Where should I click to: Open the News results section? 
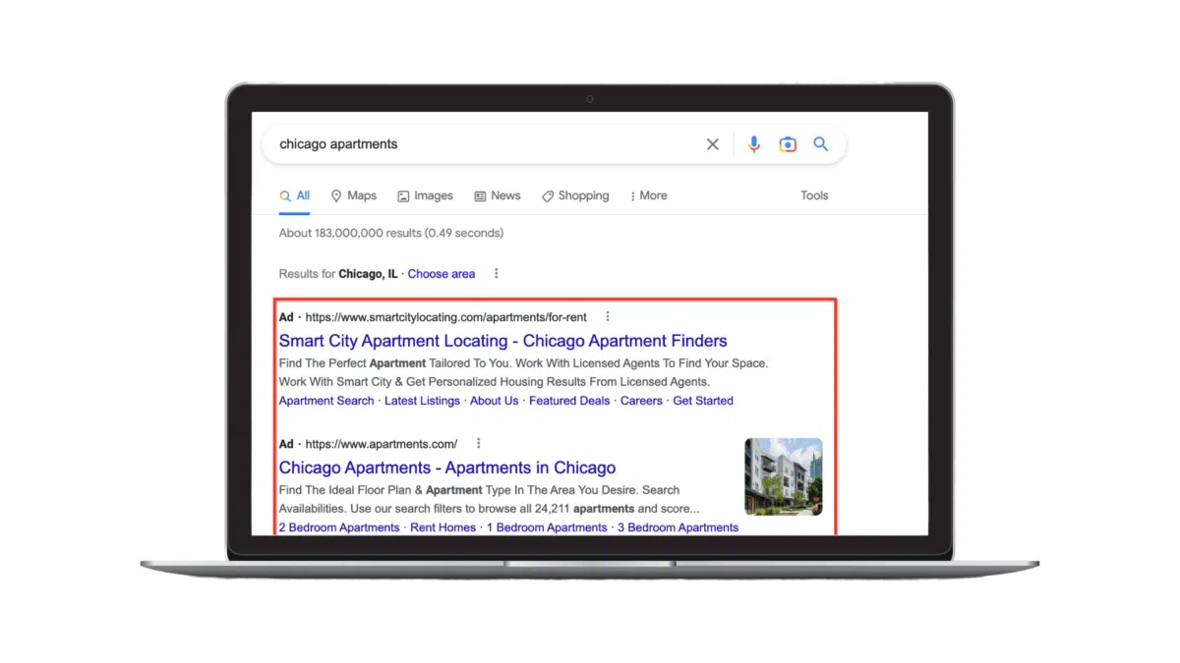(x=498, y=195)
